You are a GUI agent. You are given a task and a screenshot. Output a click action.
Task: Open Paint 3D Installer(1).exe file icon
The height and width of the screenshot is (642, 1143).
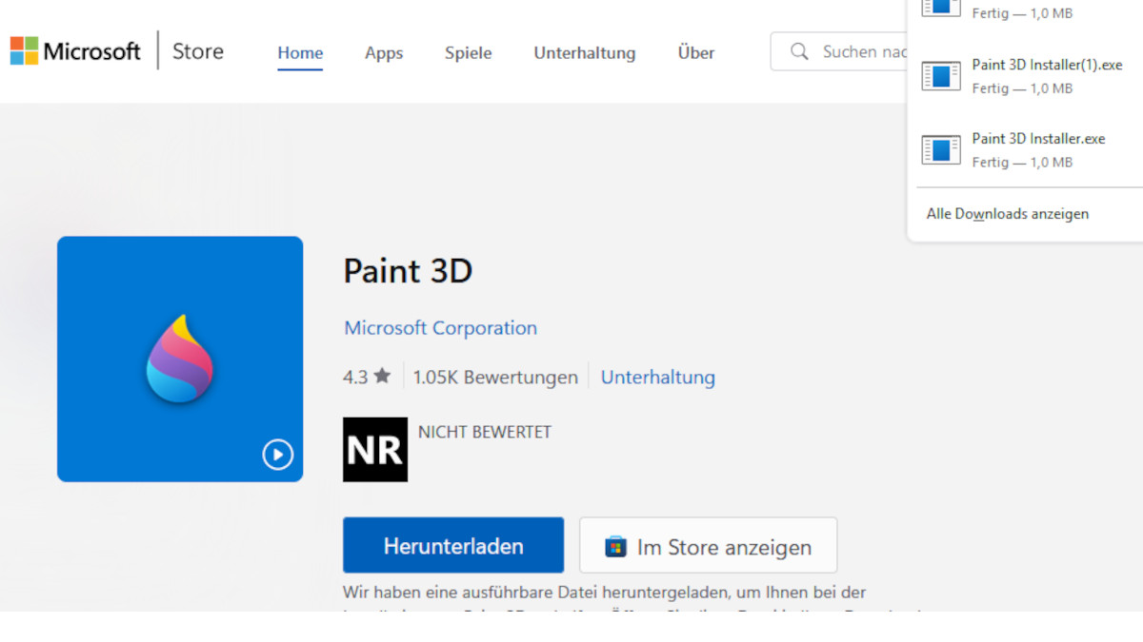[x=940, y=76]
